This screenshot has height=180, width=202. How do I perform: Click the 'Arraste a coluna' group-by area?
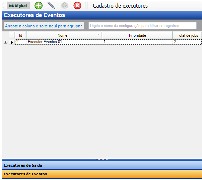pyautogui.click(x=44, y=26)
